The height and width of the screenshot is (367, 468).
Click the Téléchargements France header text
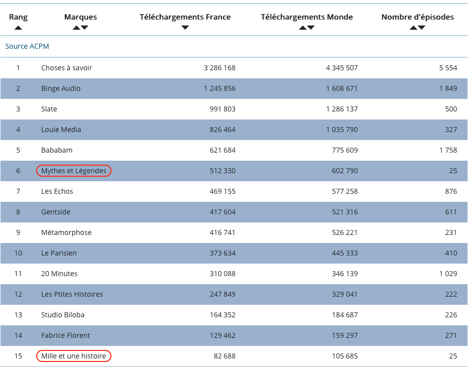pyautogui.click(x=185, y=17)
